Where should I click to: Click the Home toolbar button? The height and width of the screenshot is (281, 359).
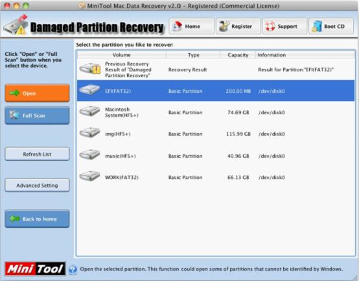pos(192,27)
